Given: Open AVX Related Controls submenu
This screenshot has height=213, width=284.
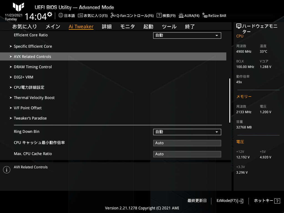Looking at the screenshot, I should [113, 57].
